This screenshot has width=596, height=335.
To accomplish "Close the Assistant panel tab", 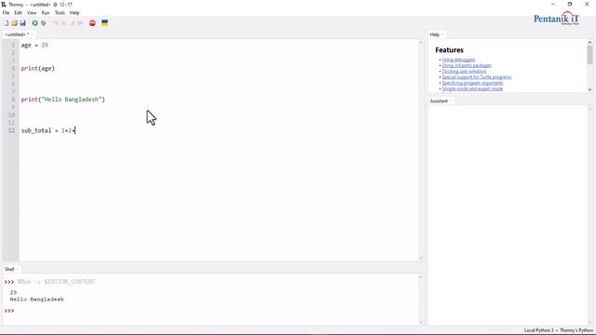I will pos(451,100).
